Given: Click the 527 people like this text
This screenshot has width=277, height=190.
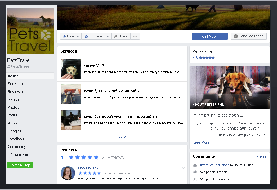Looking at the screenshot, I should coord(214,172).
